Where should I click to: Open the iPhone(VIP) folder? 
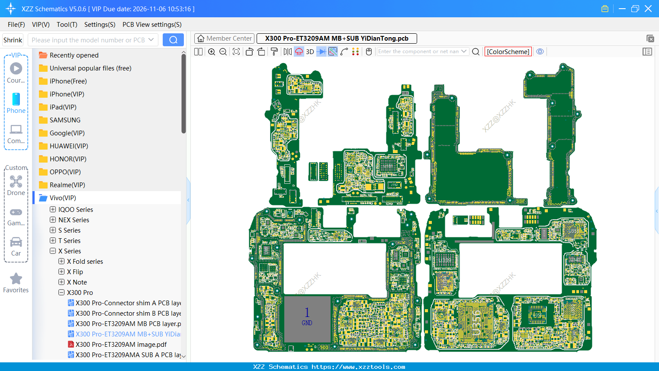[x=62, y=94]
